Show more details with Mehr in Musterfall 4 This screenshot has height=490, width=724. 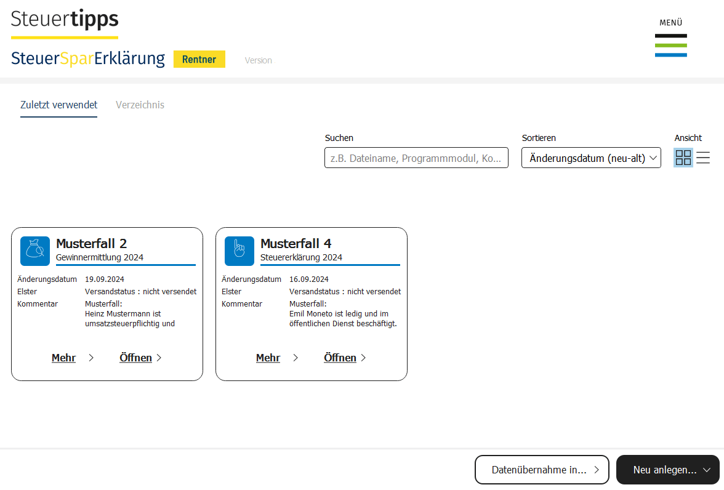coord(268,358)
